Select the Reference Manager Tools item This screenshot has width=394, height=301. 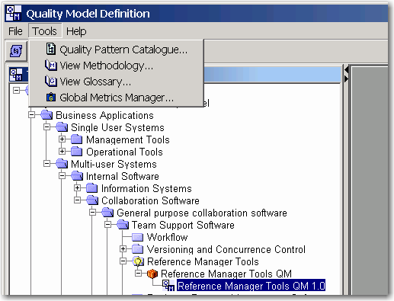click(x=203, y=261)
